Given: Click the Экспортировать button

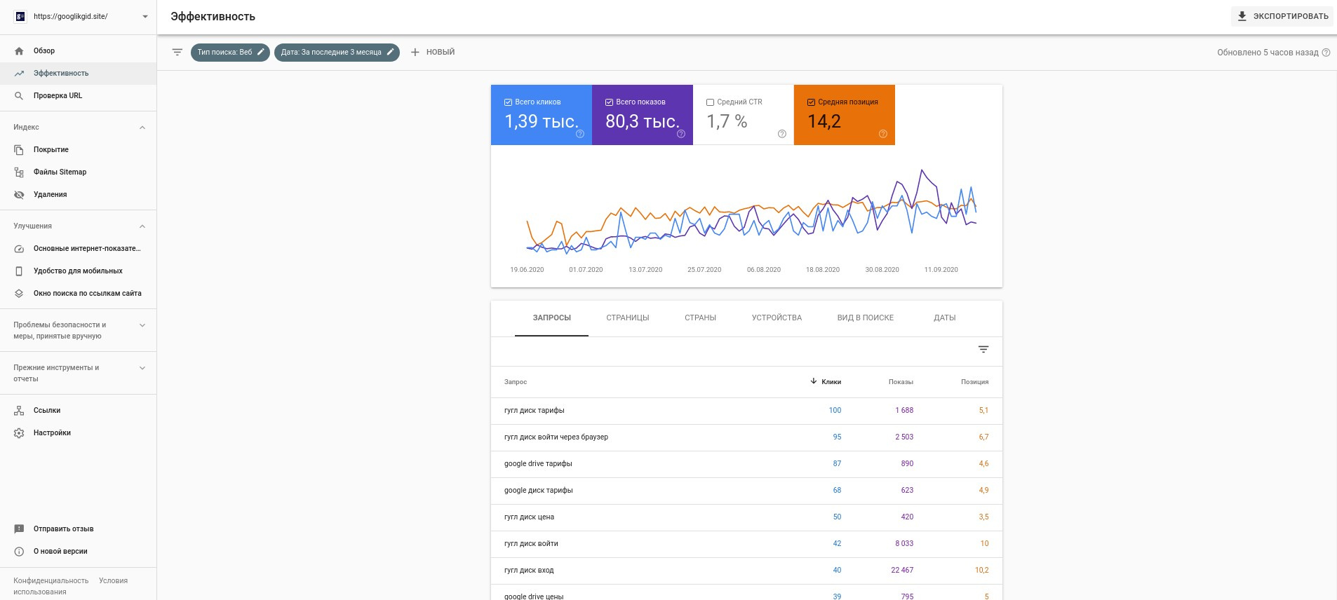Looking at the screenshot, I should (1283, 17).
